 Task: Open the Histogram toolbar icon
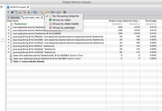[12, 12]
